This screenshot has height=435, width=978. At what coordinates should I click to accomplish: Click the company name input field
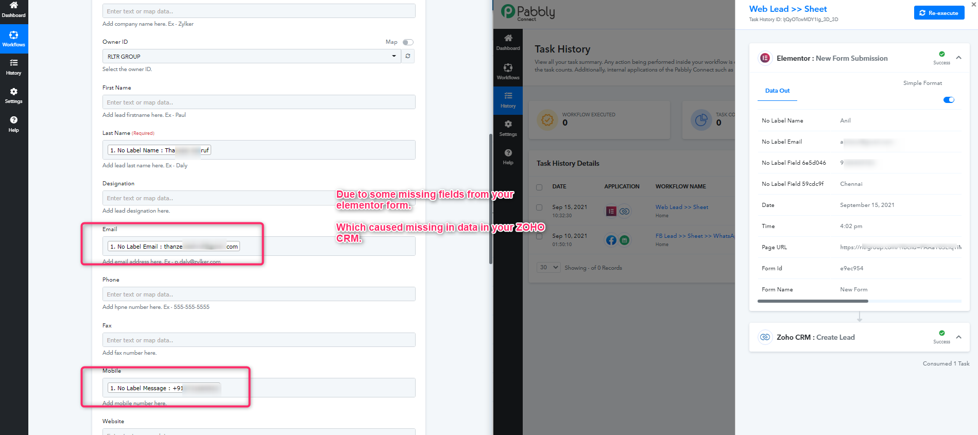[259, 11]
